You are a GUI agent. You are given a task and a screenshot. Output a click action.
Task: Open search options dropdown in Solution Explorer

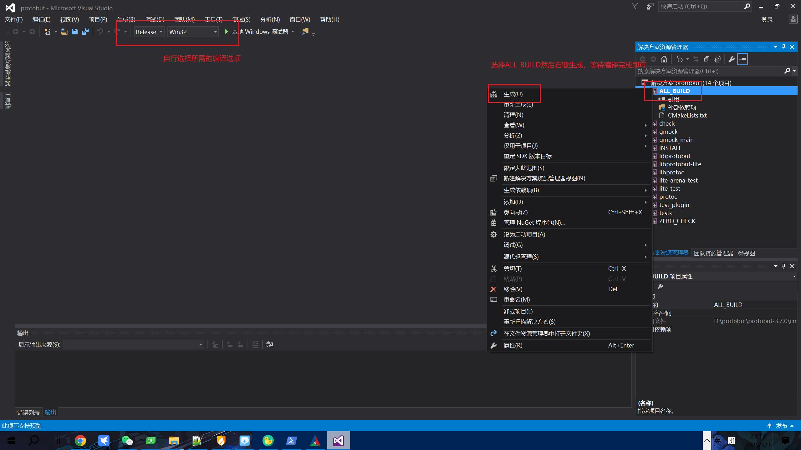coord(794,71)
